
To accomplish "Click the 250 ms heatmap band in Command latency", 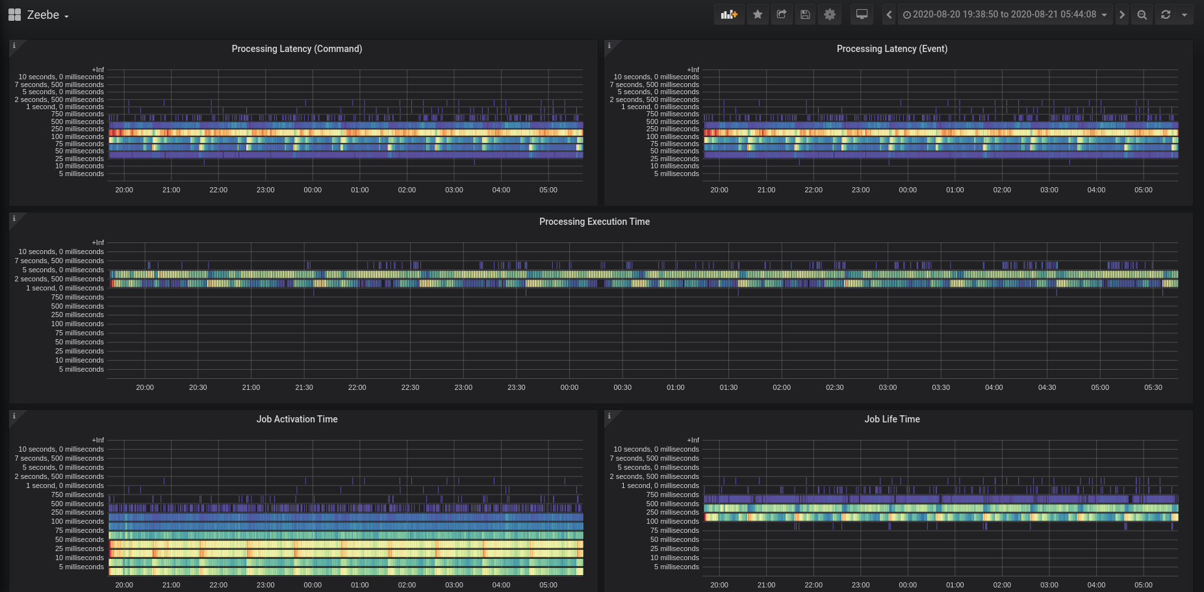I will [346, 133].
